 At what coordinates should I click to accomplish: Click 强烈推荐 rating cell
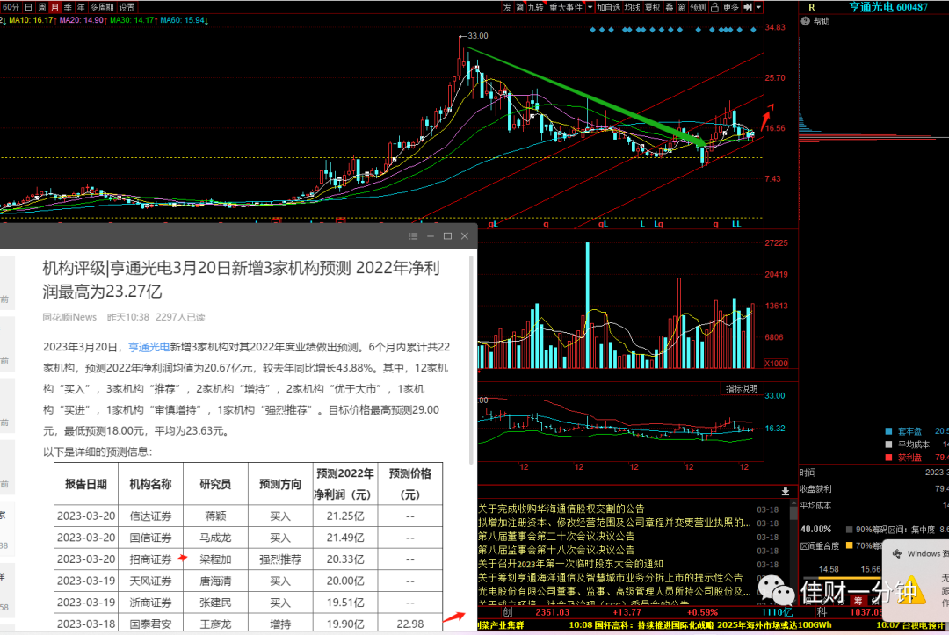tap(280, 559)
